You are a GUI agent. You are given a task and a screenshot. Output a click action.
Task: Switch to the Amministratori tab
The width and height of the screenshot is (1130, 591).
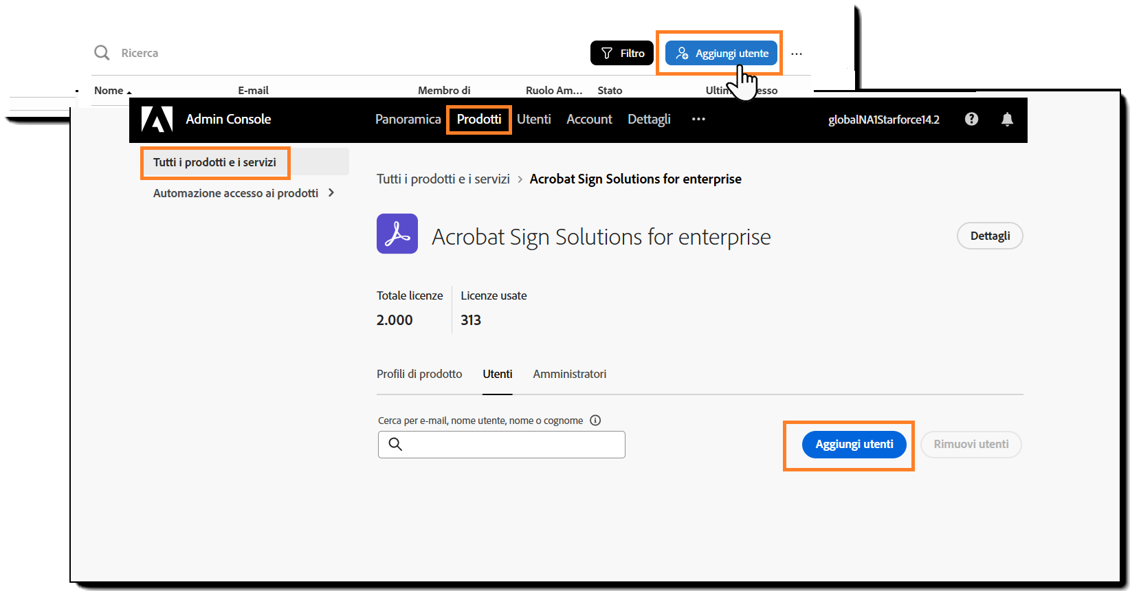pos(570,374)
